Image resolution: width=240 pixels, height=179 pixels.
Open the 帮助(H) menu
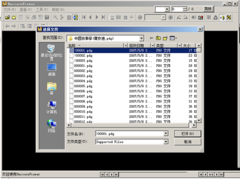(x=58, y=10)
